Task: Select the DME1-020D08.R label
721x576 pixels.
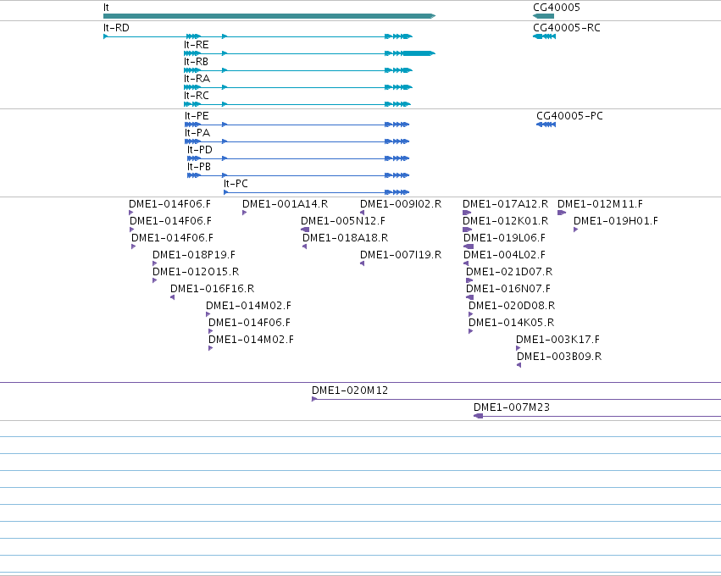Action: 512,306
